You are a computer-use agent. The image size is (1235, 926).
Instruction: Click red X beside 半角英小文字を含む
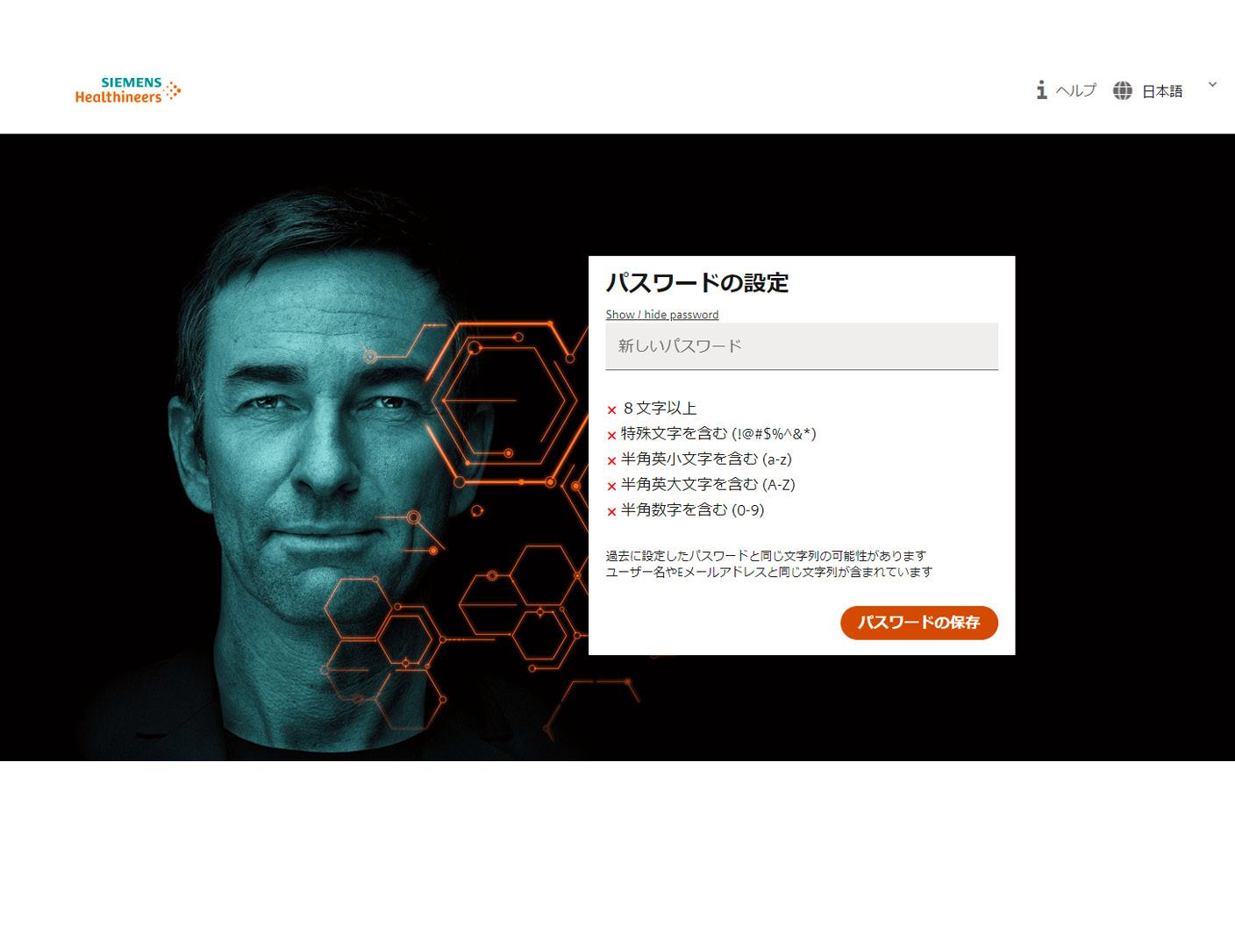point(611,460)
